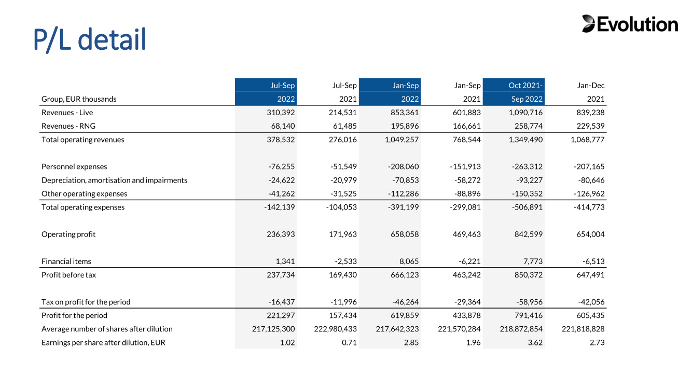The width and height of the screenshot is (692, 389).
Task: Select the earnings per share value 3.62
Action: point(536,342)
